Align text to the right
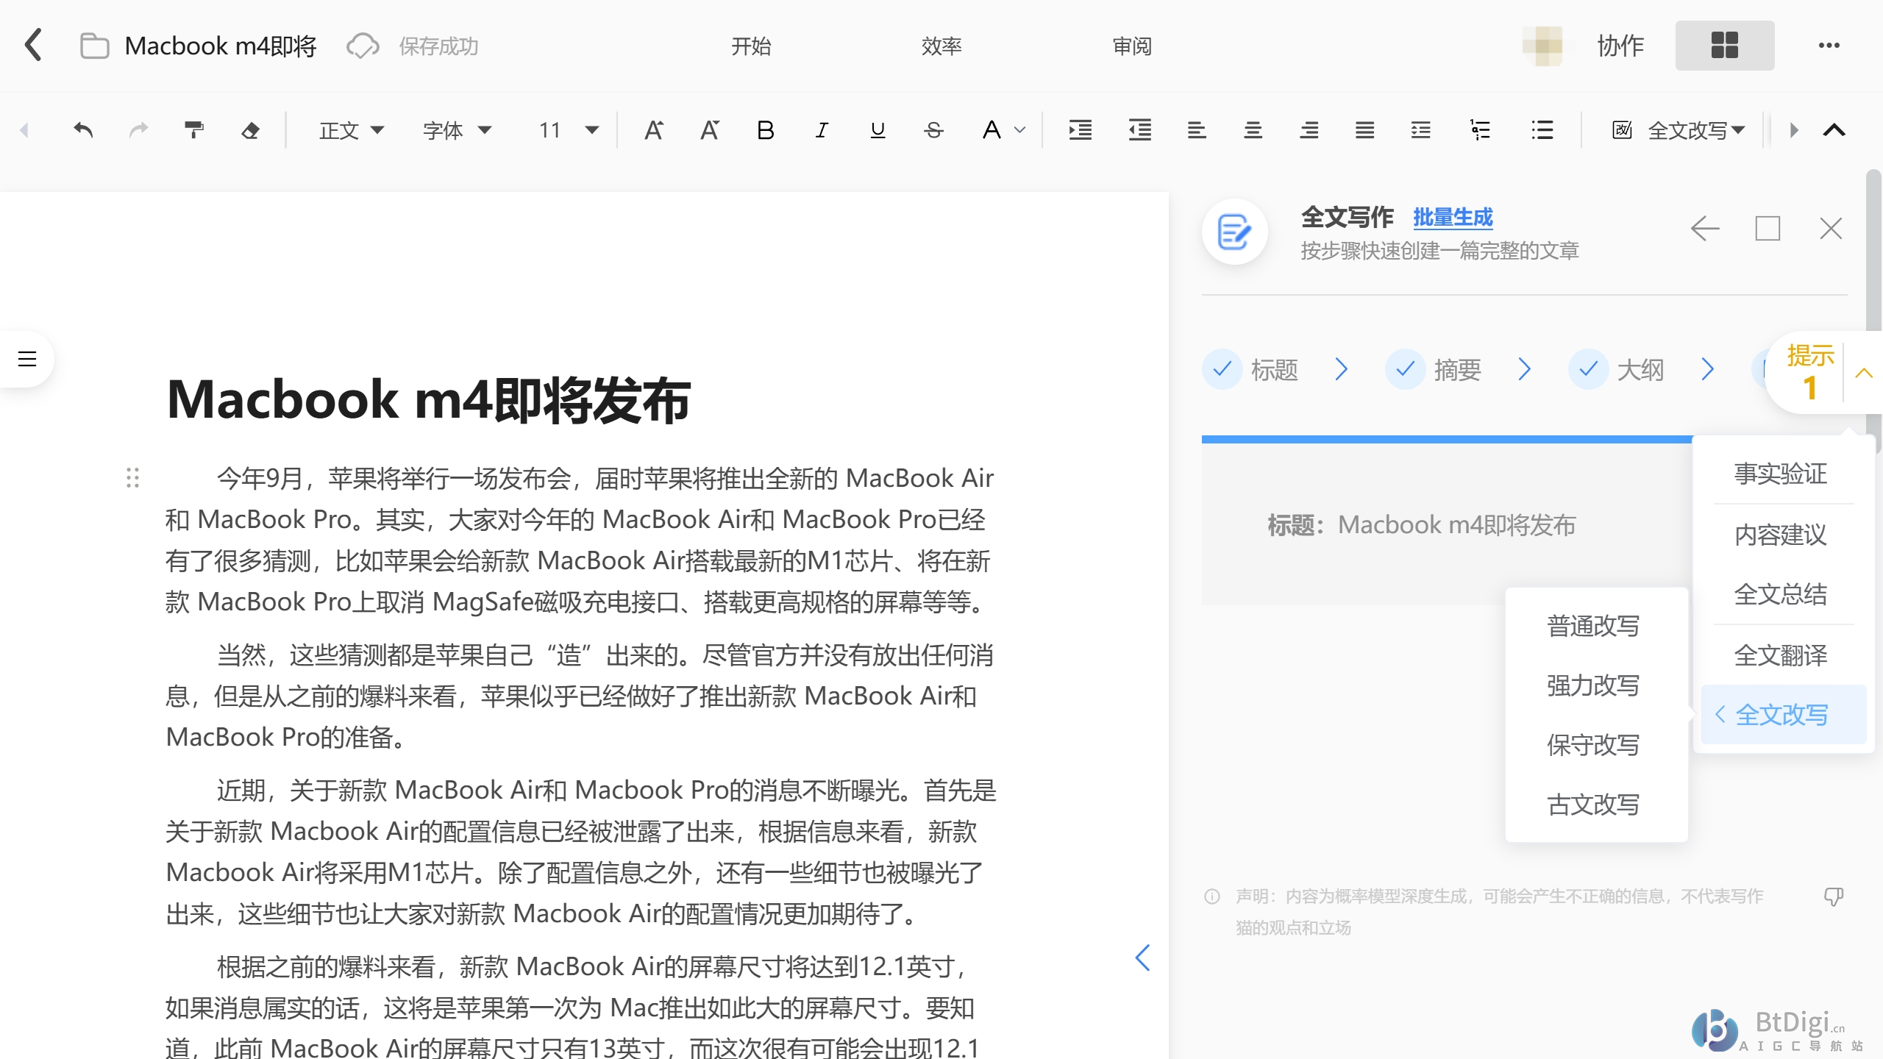Viewport: 1883px width, 1059px height. coord(1309,130)
